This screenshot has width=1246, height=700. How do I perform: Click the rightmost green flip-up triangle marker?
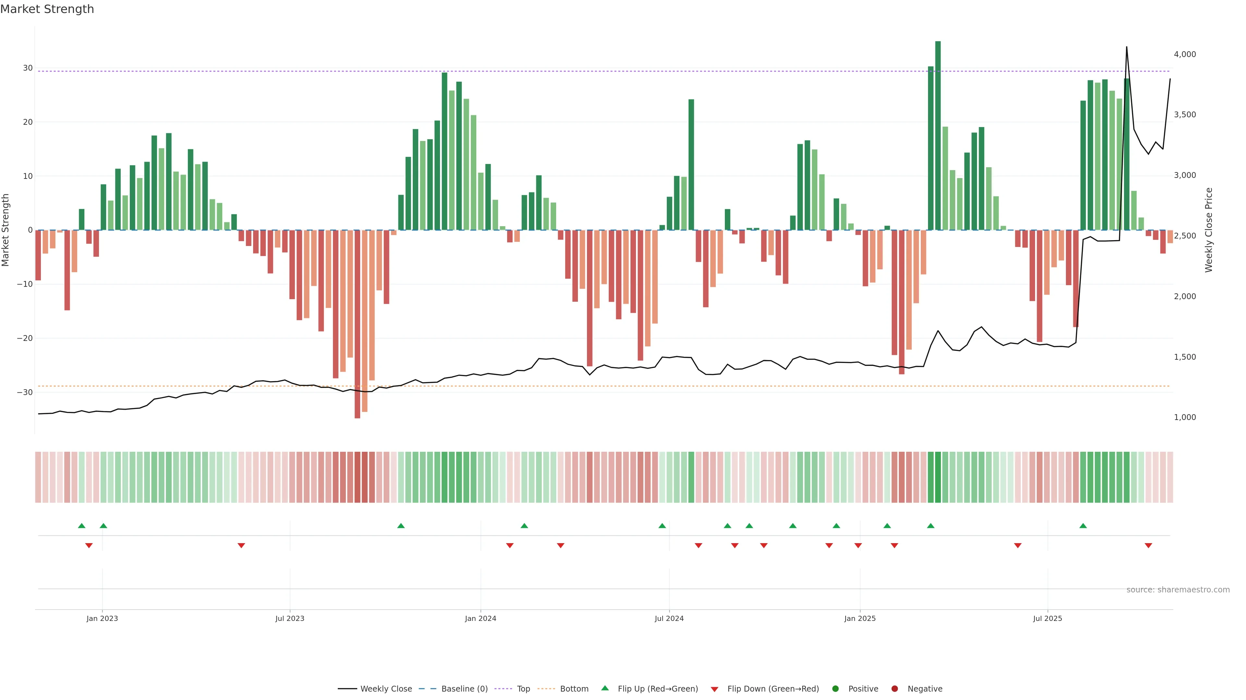(x=1083, y=526)
